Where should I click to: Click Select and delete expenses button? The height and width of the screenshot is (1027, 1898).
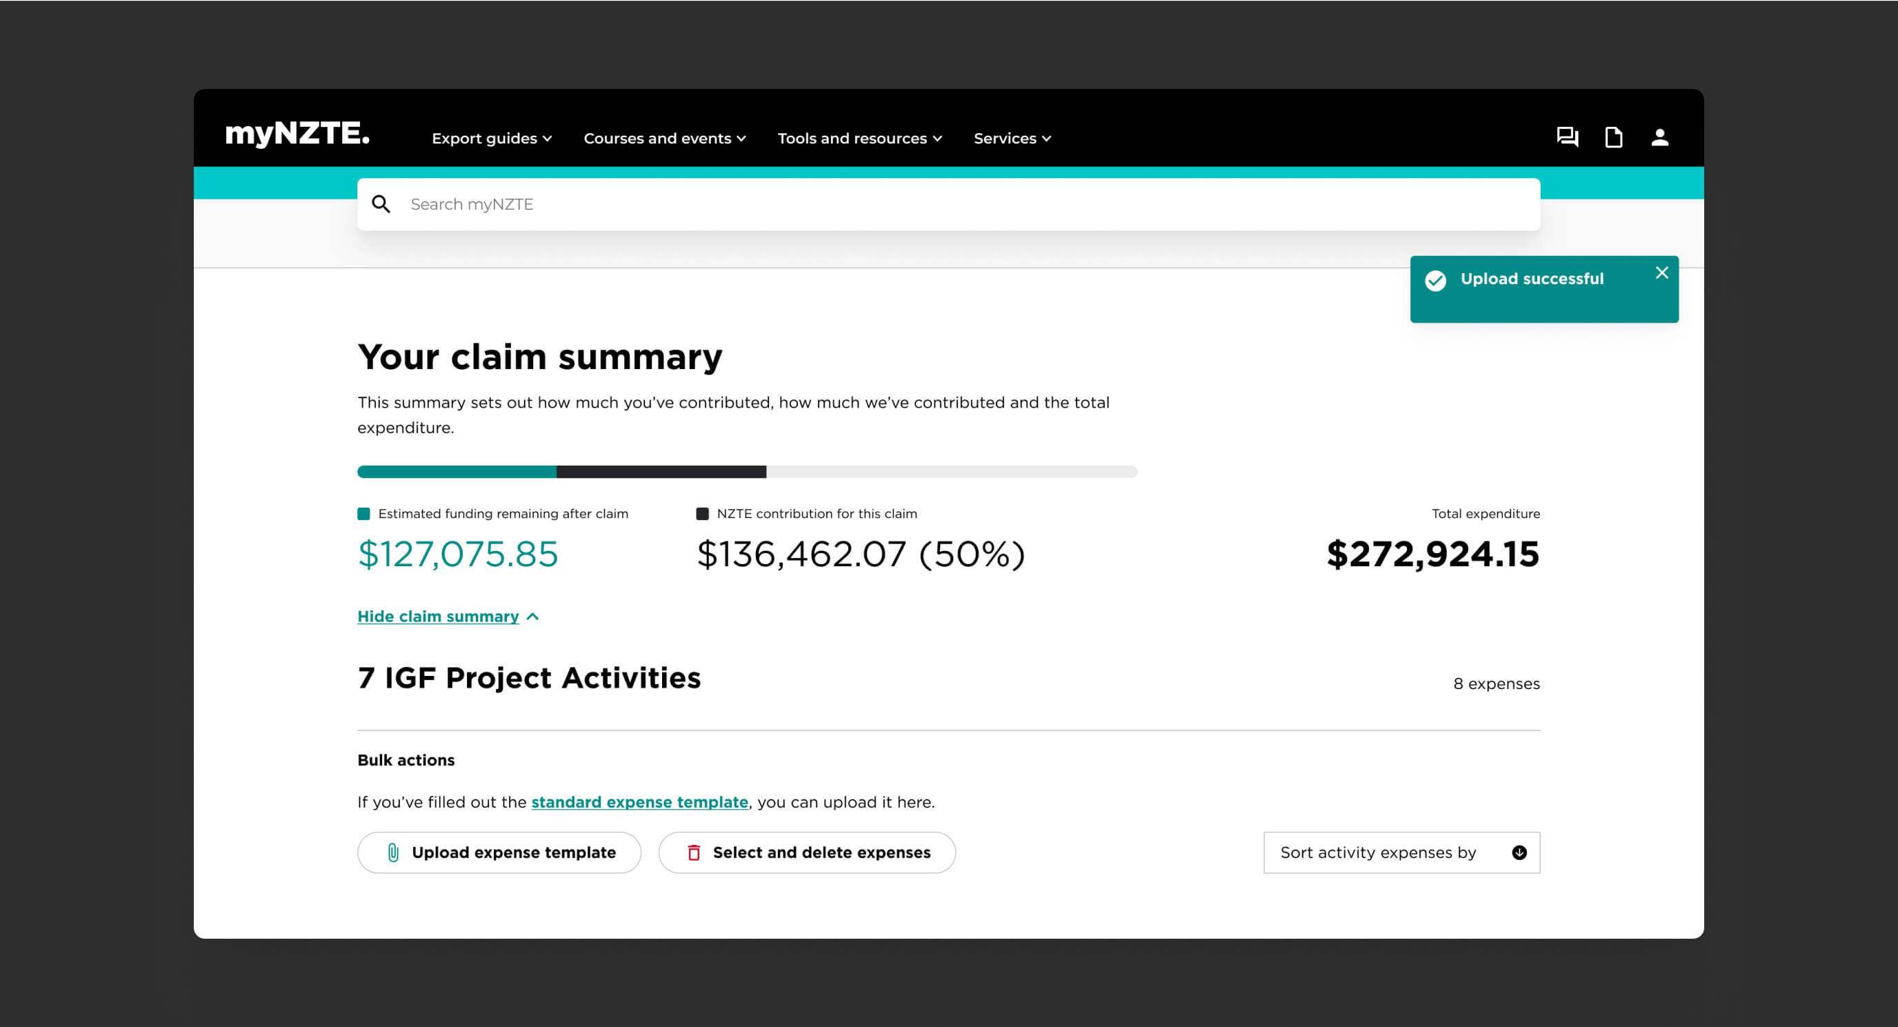[807, 852]
